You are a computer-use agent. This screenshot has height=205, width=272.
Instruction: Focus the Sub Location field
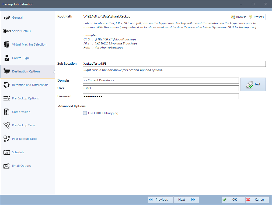(x=174, y=64)
